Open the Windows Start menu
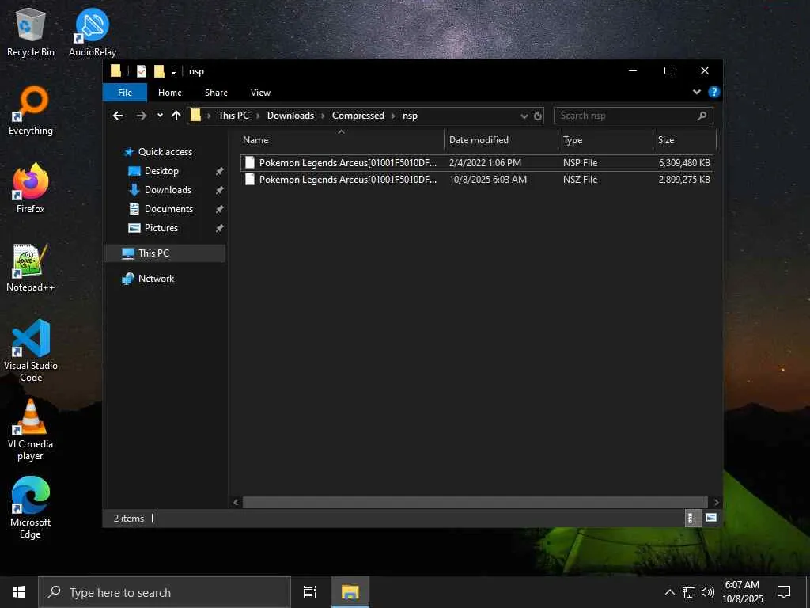This screenshot has width=810, height=608. [19, 592]
